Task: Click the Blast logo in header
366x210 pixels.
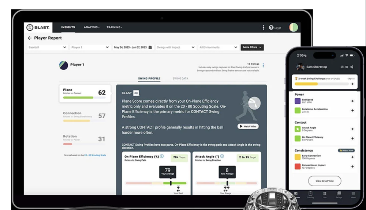Action: click(38, 27)
